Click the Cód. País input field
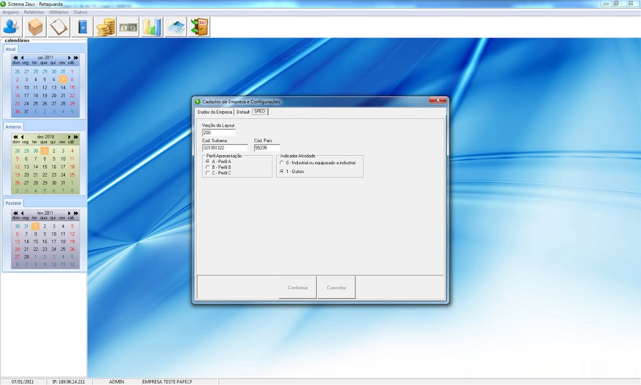This screenshot has height=385, width=641. [267, 148]
